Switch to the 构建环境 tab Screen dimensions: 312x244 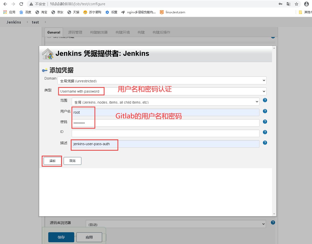[x=122, y=32]
